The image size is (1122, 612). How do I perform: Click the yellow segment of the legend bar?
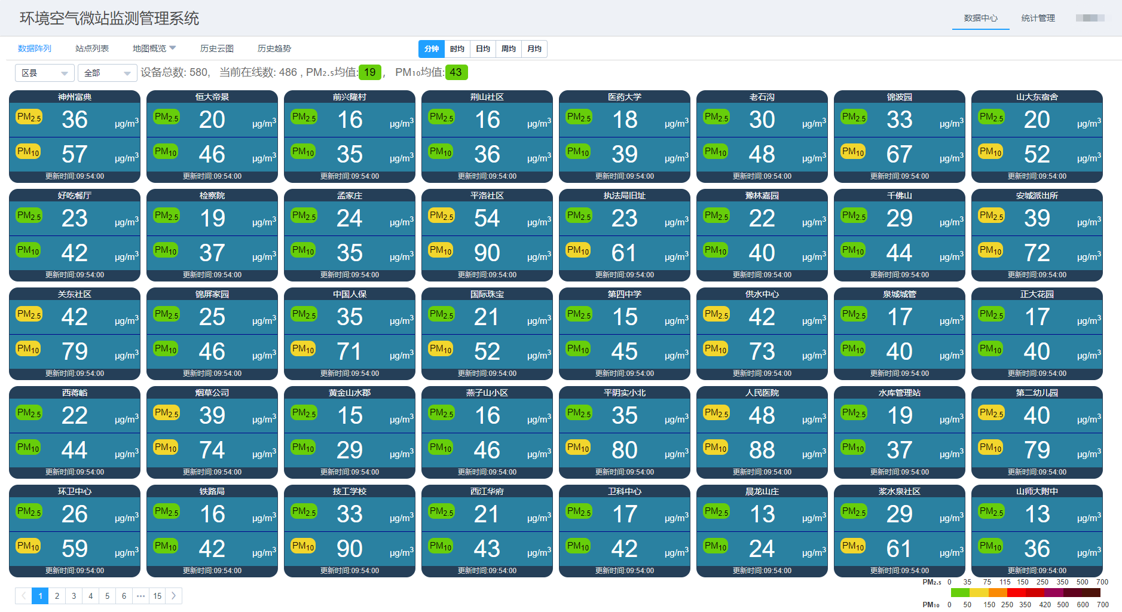pyautogui.click(x=979, y=593)
